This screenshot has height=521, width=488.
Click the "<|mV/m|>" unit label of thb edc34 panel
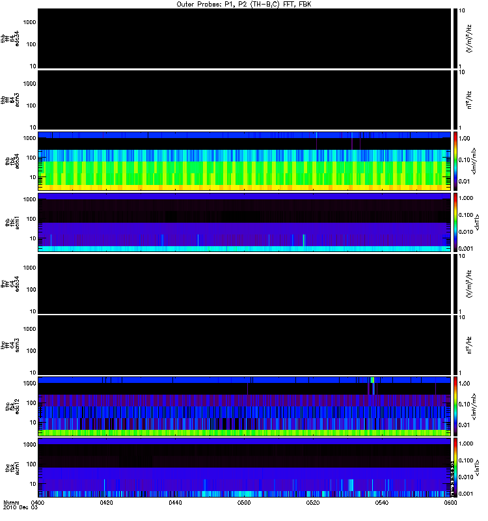pyautogui.click(x=474, y=161)
